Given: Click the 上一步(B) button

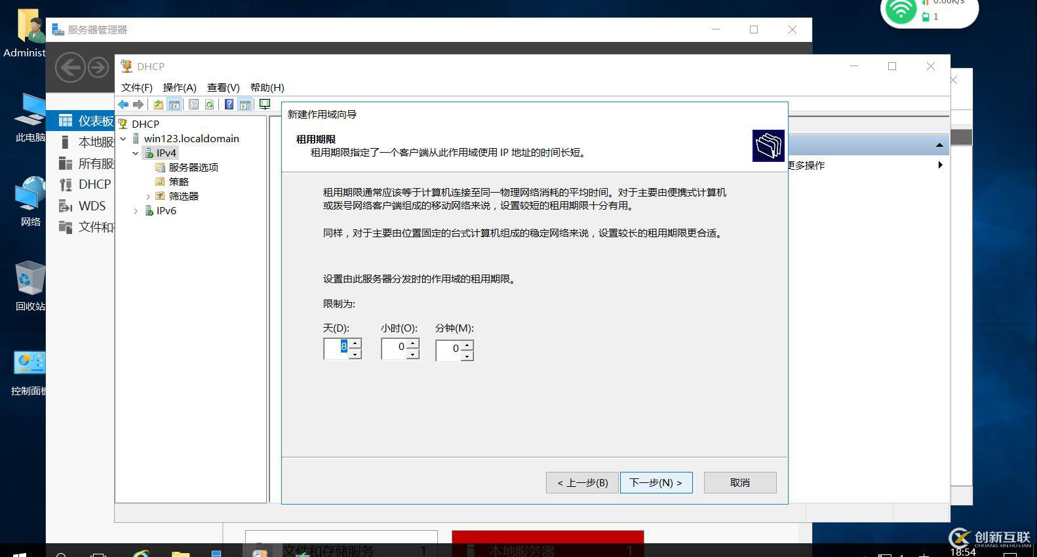Looking at the screenshot, I should (582, 483).
